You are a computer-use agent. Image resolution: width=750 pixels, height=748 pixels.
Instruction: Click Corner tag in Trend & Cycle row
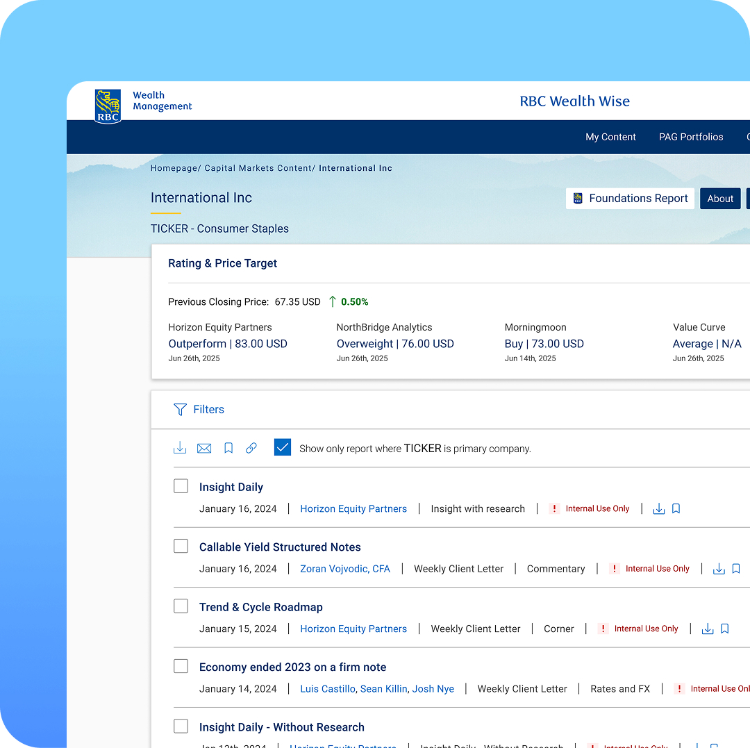(558, 629)
